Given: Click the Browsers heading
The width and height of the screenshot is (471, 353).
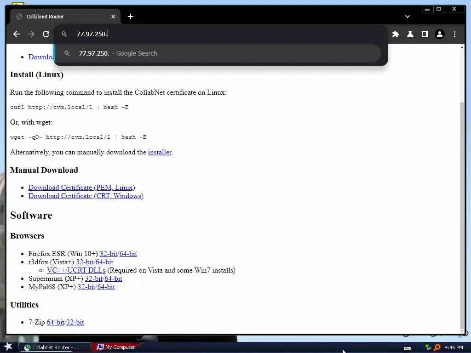Looking at the screenshot, I should coord(27,236).
